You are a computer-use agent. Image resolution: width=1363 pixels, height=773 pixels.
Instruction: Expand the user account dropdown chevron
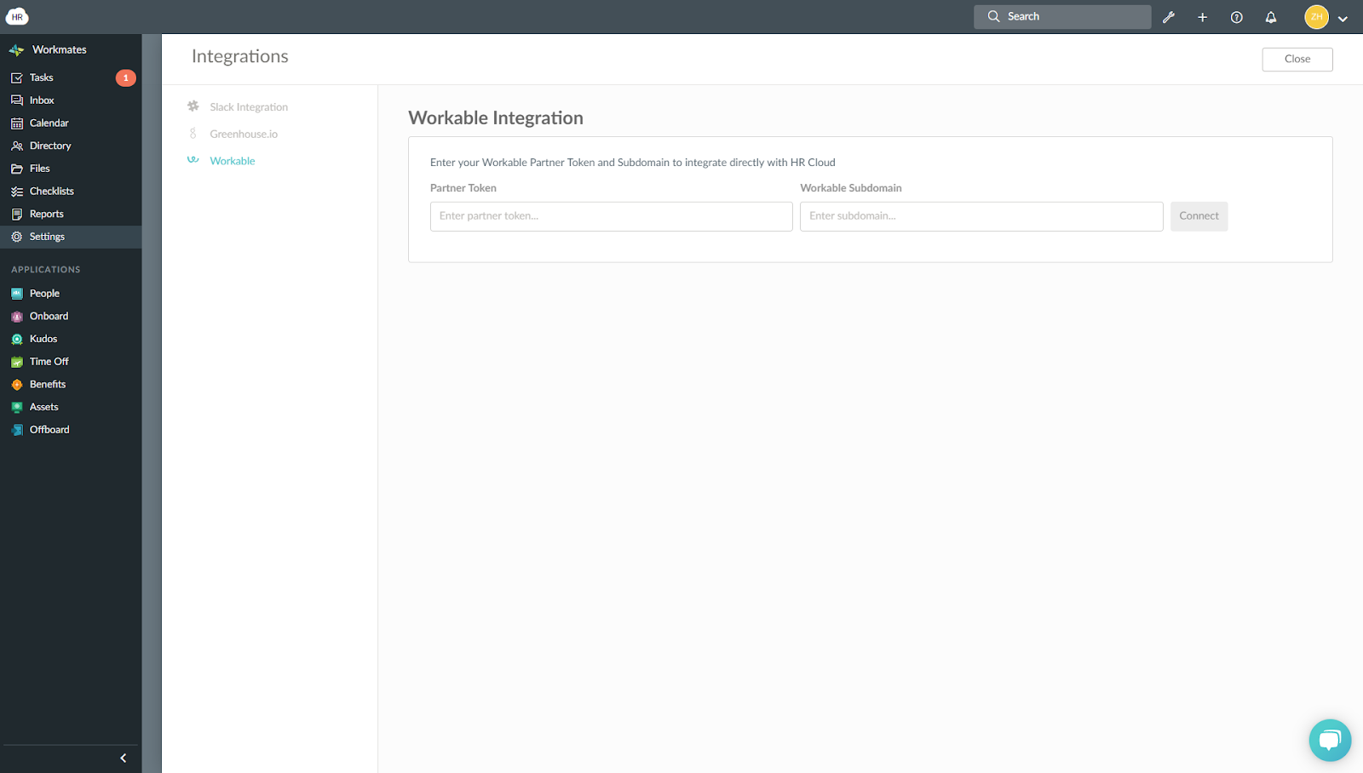[1343, 19]
